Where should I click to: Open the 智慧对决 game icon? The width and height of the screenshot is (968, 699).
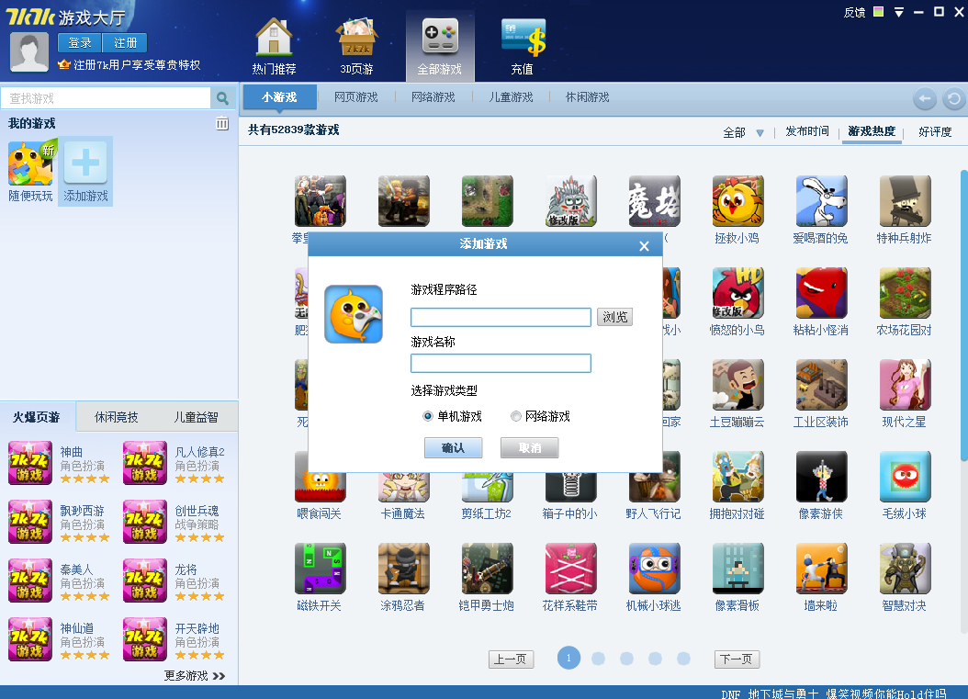pyautogui.click(x=905, y=568)
